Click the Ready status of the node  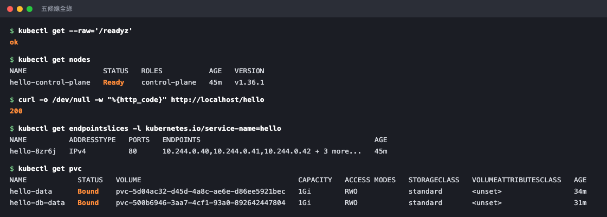(x=113, y=82)
